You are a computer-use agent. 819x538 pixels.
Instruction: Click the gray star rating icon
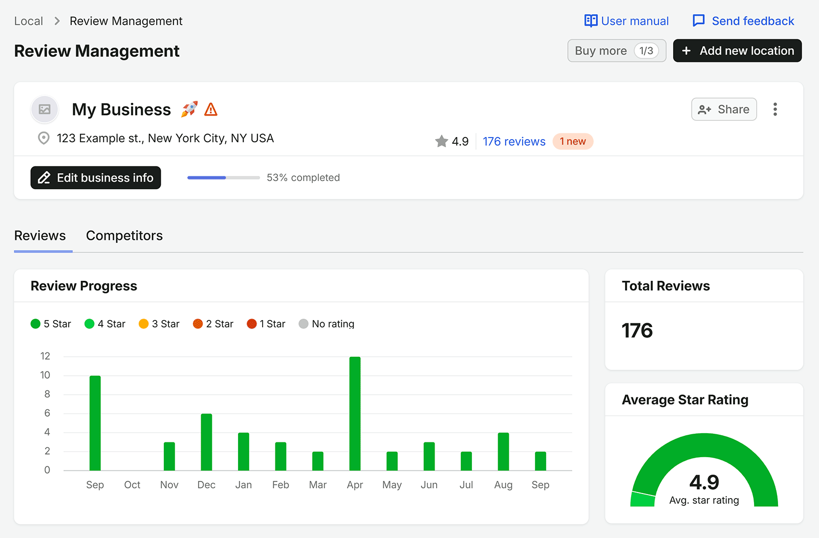click(441, 141)
